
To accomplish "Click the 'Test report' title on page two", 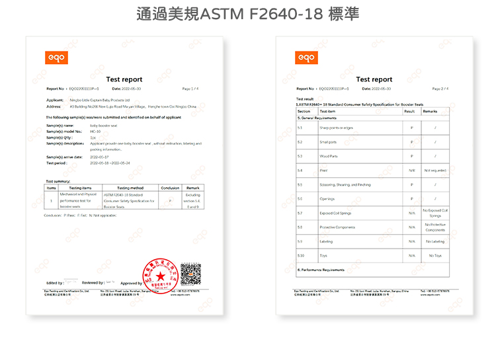I will (x=374, y=79).
